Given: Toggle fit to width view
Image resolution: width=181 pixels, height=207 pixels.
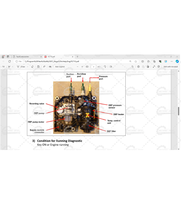Looking at the screenshot, I should pos(87,66).
